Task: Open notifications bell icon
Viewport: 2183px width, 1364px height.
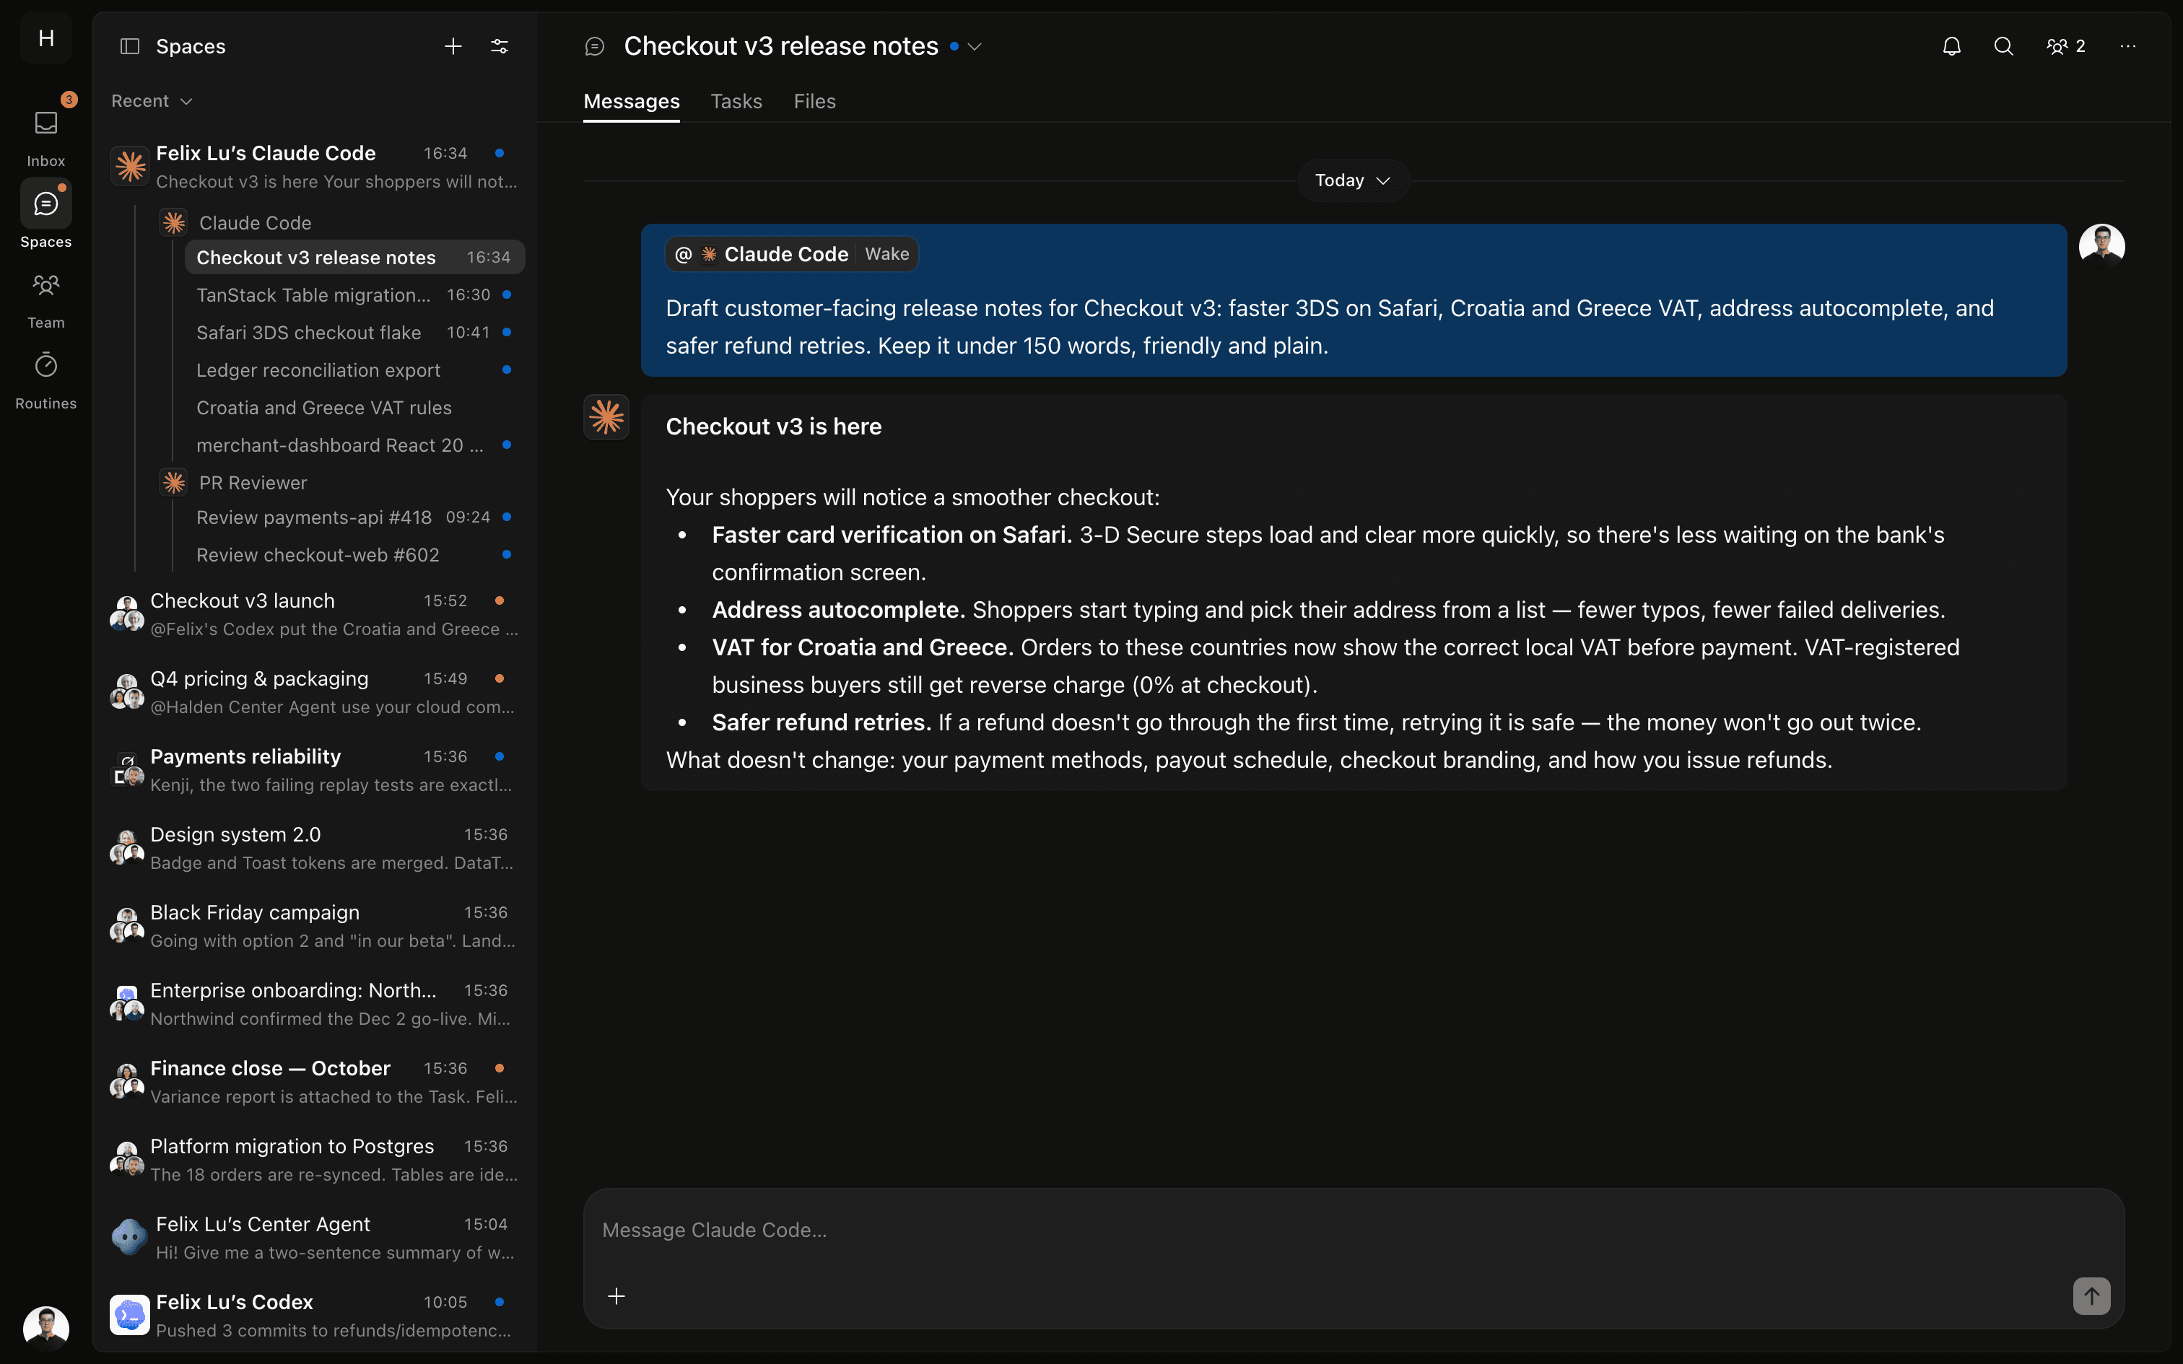Action: tap(1951, 46)
